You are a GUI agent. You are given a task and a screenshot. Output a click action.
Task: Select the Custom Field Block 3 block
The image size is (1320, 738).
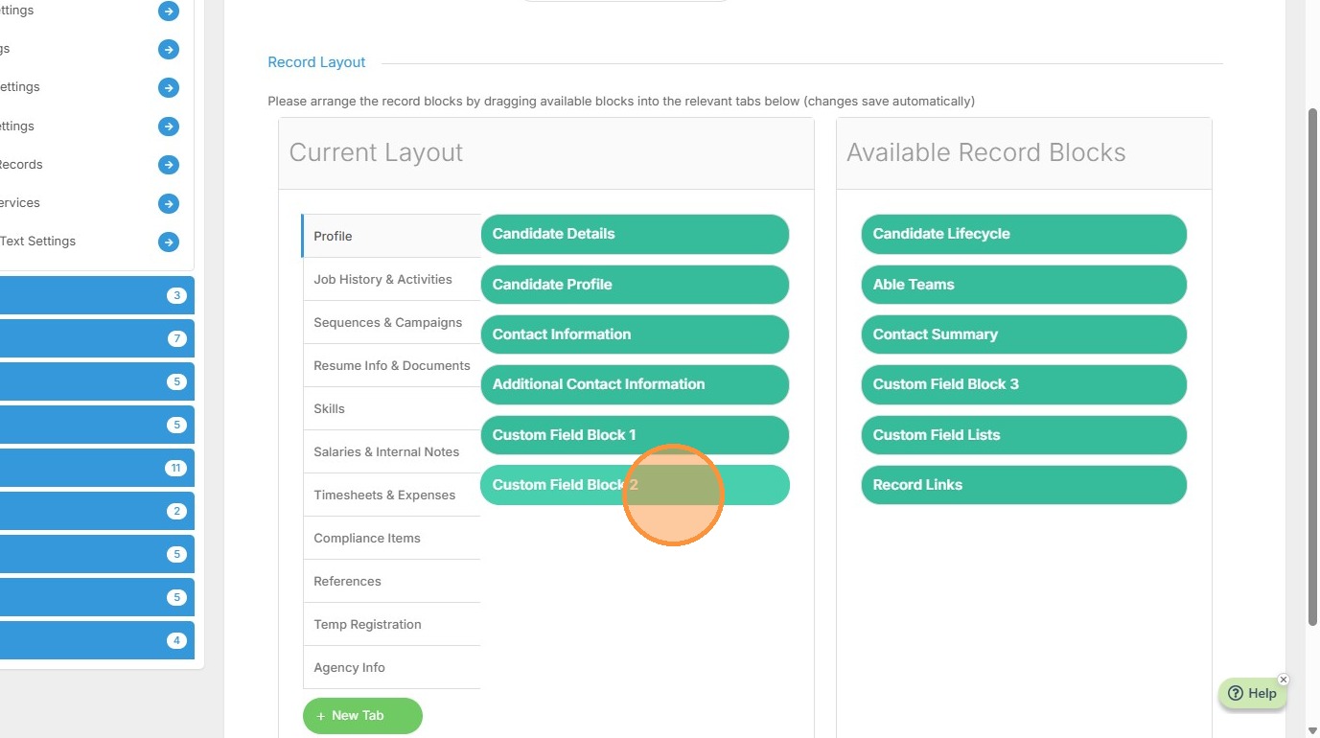point(1024,384)
